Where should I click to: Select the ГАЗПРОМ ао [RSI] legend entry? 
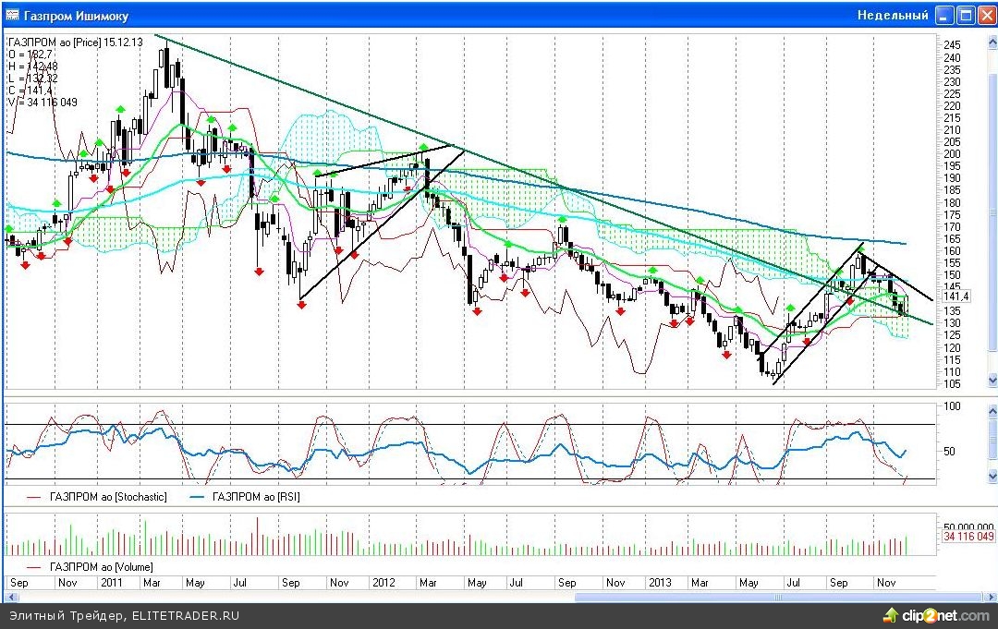point(256,497)
